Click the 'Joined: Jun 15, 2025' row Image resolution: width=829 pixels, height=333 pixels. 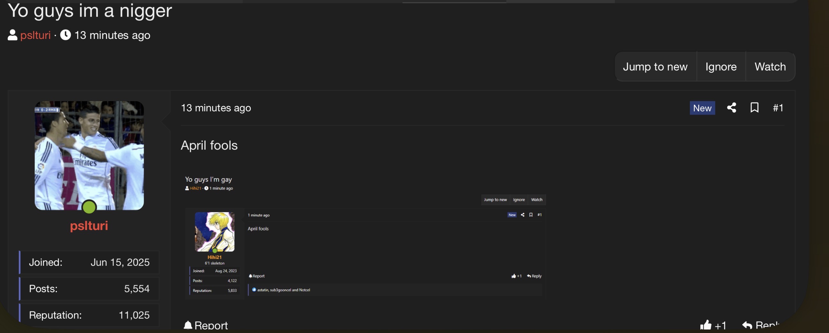click(89, 262)
